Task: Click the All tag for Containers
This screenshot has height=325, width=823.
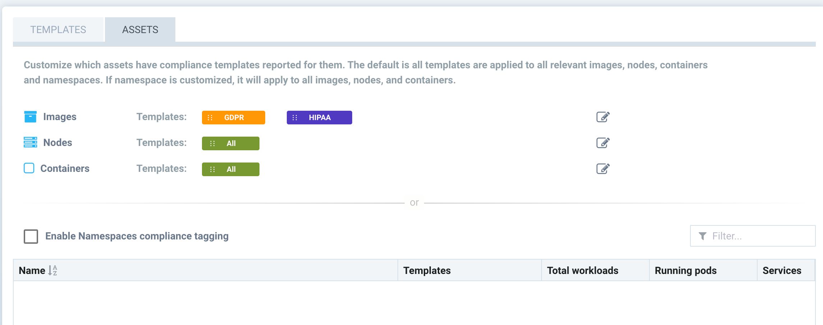Action: tap(230, 169)
